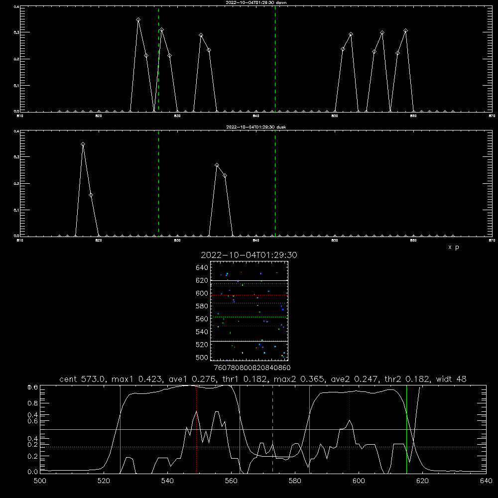Click 'ave2 0.247' in the bottom plot title

click(355, 379)
